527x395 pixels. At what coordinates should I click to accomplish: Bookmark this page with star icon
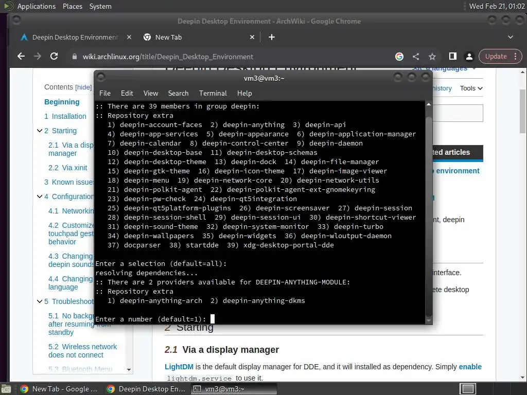click(432, 57)
